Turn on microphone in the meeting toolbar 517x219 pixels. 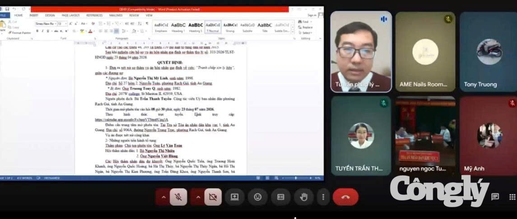tap(178, 197)
